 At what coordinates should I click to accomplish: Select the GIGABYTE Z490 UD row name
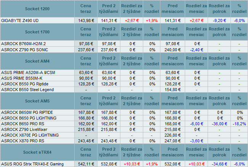(x=20, y=20)
